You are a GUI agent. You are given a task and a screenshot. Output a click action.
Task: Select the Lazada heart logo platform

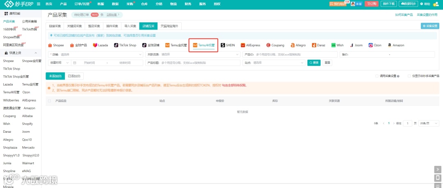pyautogui.click(x=95, y=45)
